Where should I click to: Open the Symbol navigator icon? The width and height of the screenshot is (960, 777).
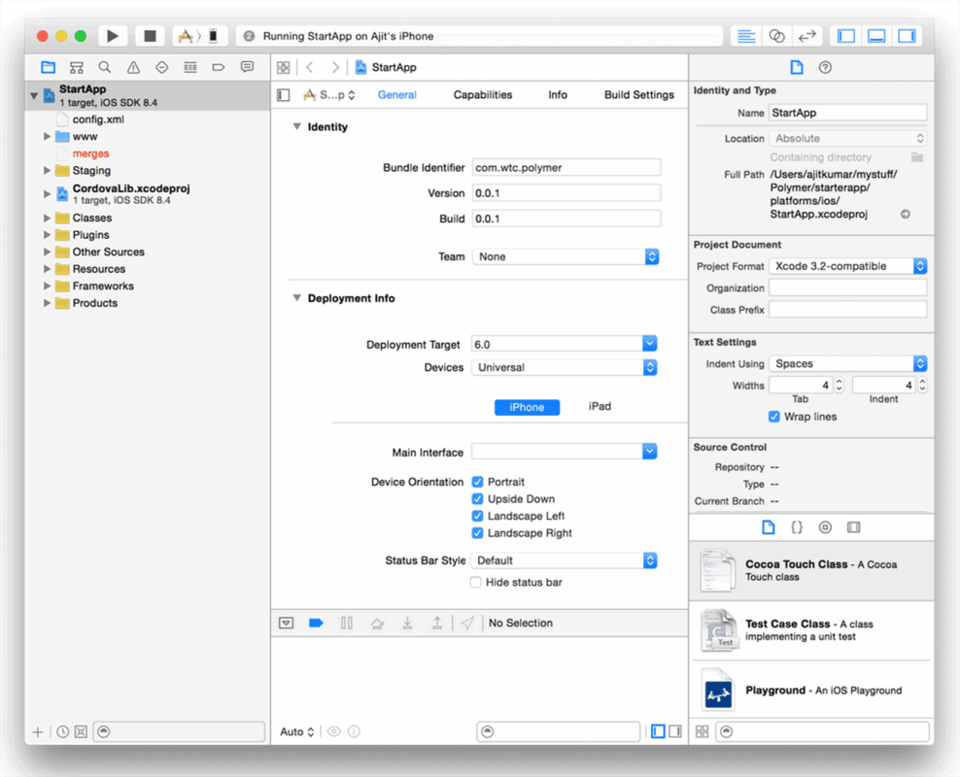[x=77, y=67]
